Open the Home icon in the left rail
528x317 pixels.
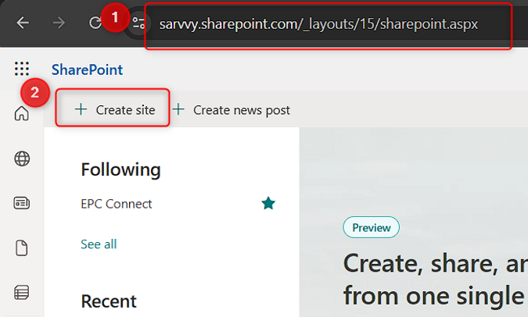22,113
